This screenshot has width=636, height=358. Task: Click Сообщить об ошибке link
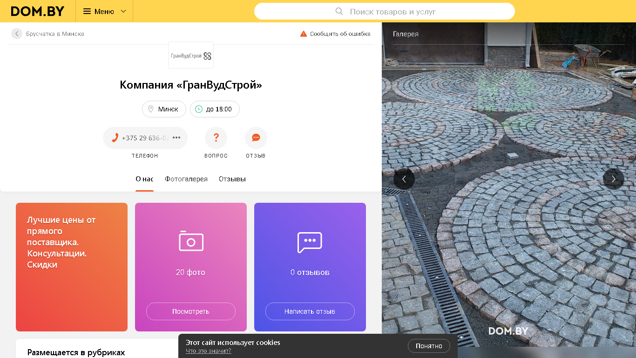[x=340, y=34]
